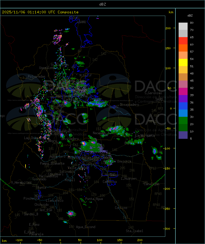Viewport: 205px width, 244px height.
Task: Click the Nihuil map label
Action: pyautogui.click(x=70, y=180)
